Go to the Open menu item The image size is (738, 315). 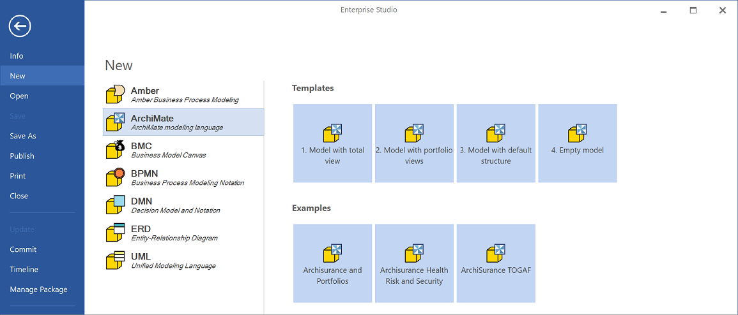pos(19,96)
